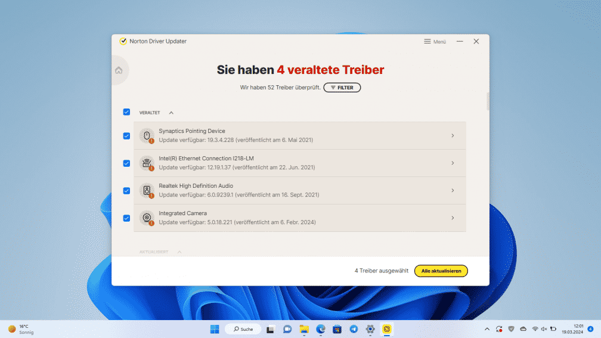Collapse the AKTUALISIERT section chevron

179,252
